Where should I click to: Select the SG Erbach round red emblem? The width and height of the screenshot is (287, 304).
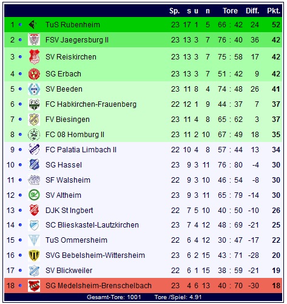coord(34,74)
